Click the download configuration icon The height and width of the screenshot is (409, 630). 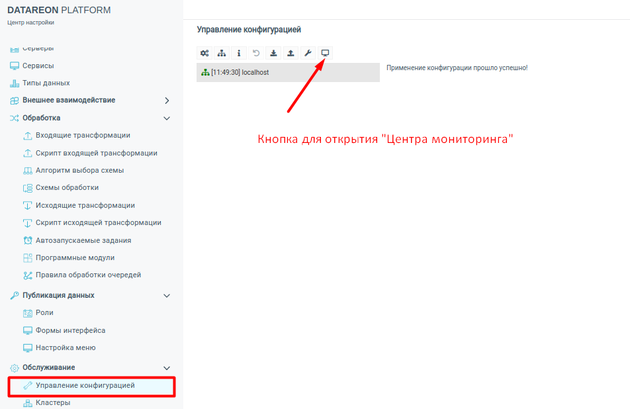click(x=273, y=53)
